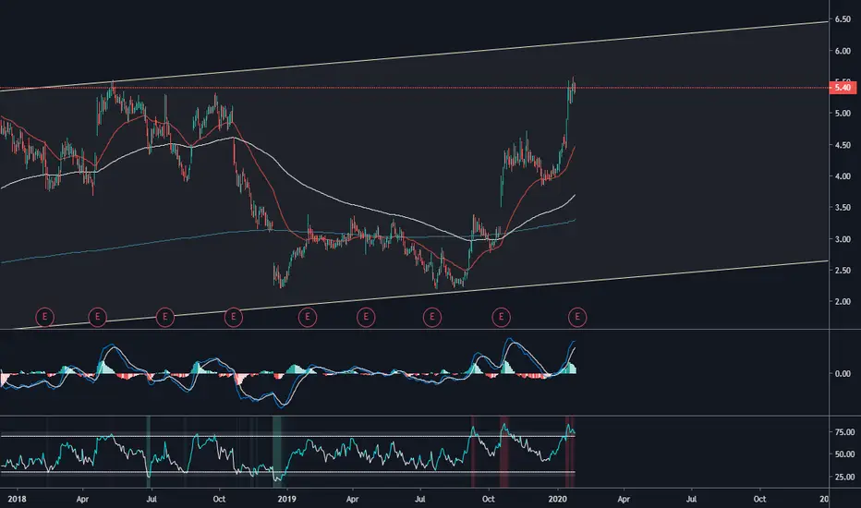Open the November 2018 earnings E marker
The height and width of the screenshot is (508, 861).
point(234,317)
